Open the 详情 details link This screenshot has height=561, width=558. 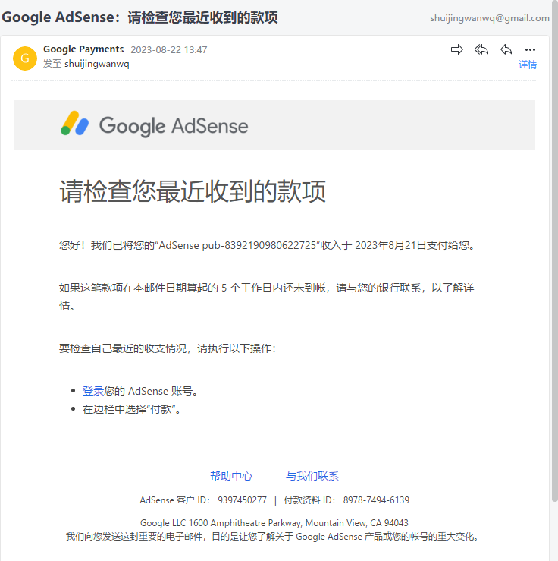[x=528, y=65]
